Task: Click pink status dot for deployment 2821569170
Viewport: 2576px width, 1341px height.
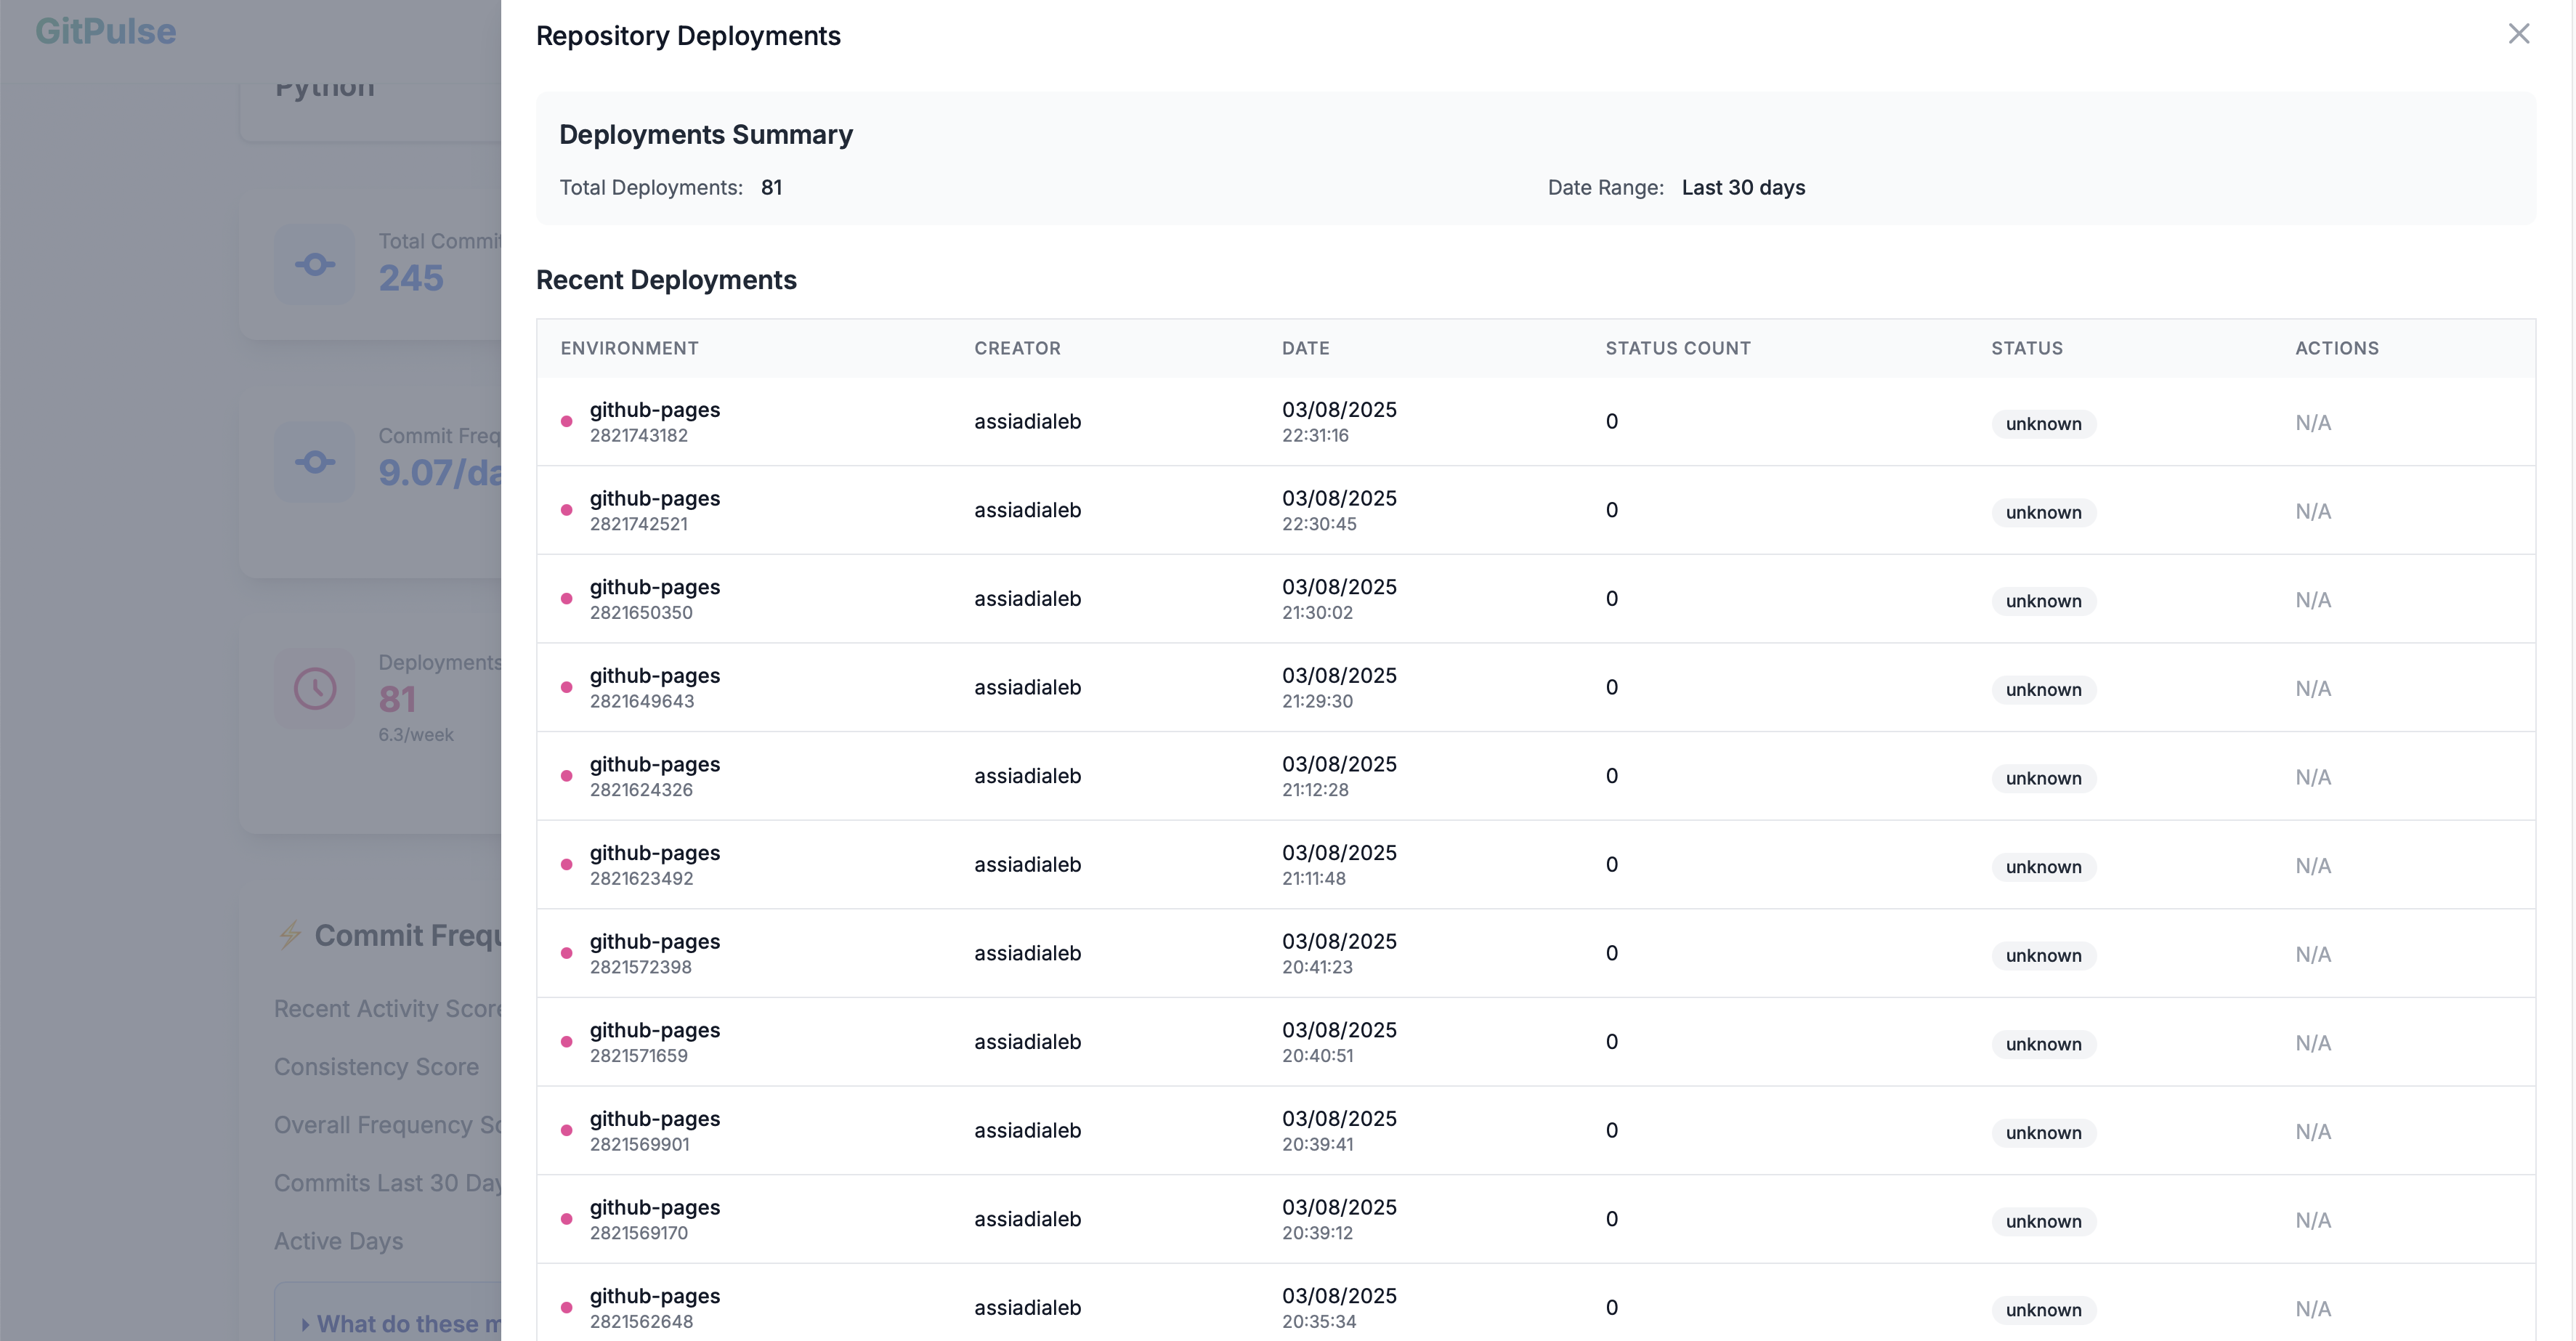Action: pyautogui.click(x=567, y=1219)
